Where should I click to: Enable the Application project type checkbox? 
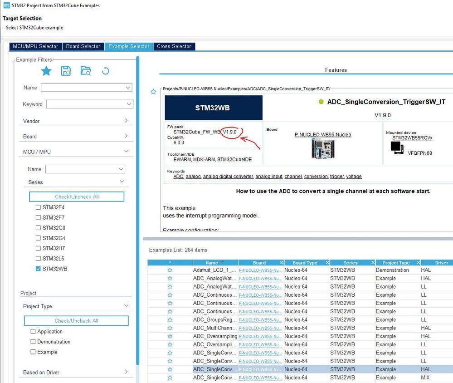point(33,331)
